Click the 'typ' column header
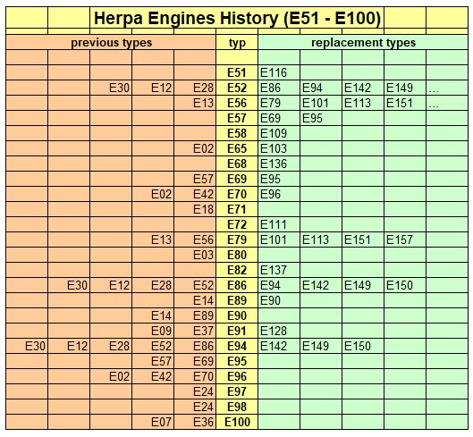 point(237,42)
